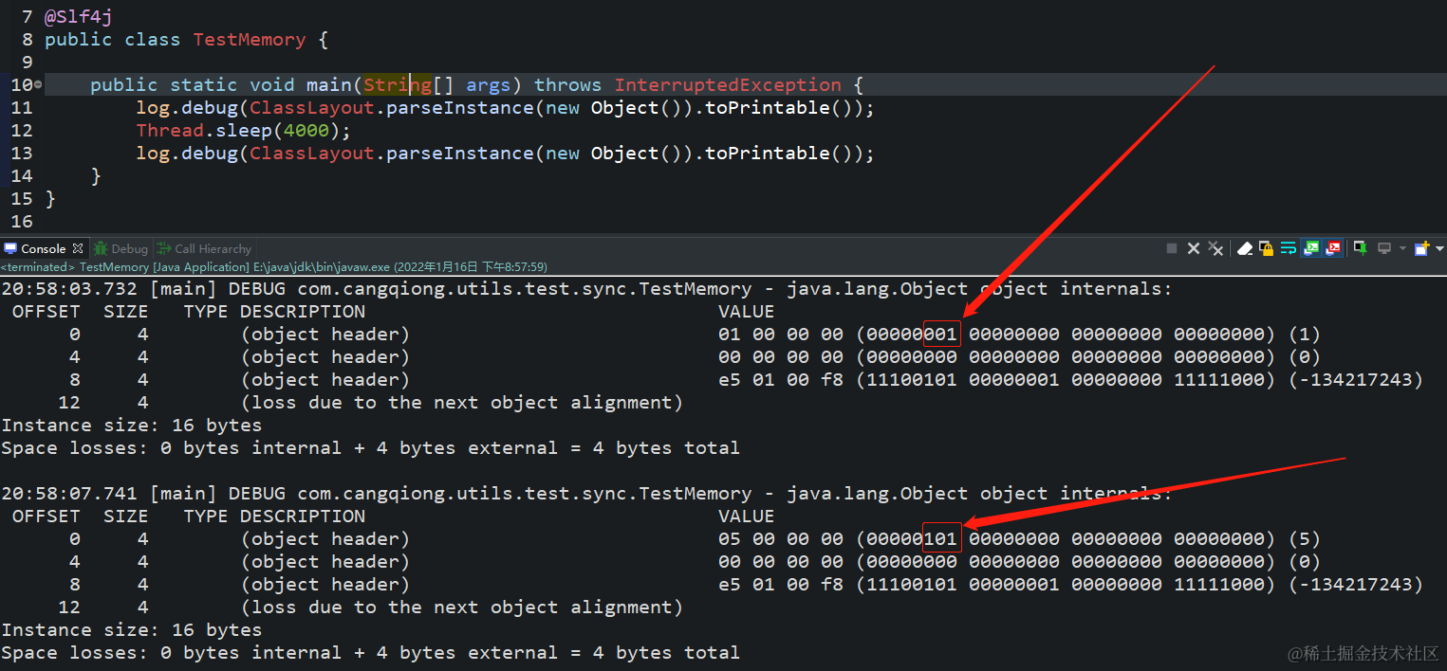
Task: Toggle Scroll Lock with the padlock icon
Action: coord(1266,248)
